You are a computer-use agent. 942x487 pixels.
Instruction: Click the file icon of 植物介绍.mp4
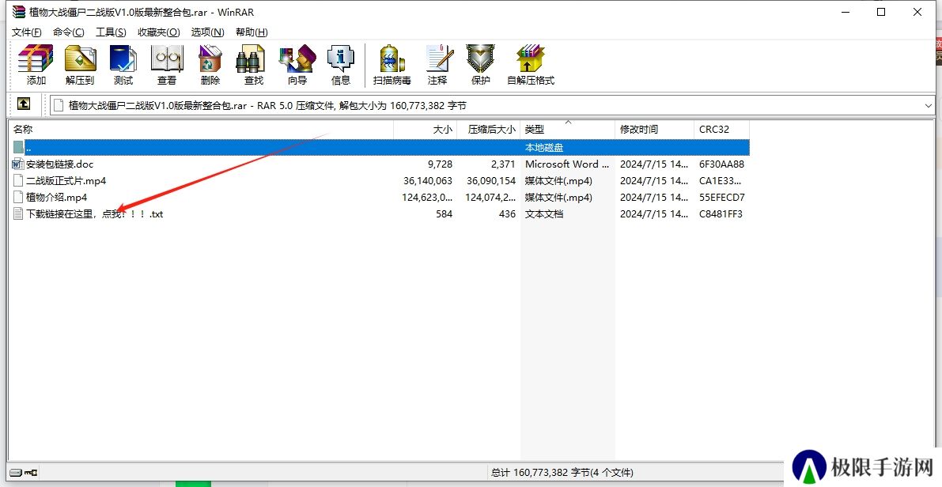pos(18,197)
